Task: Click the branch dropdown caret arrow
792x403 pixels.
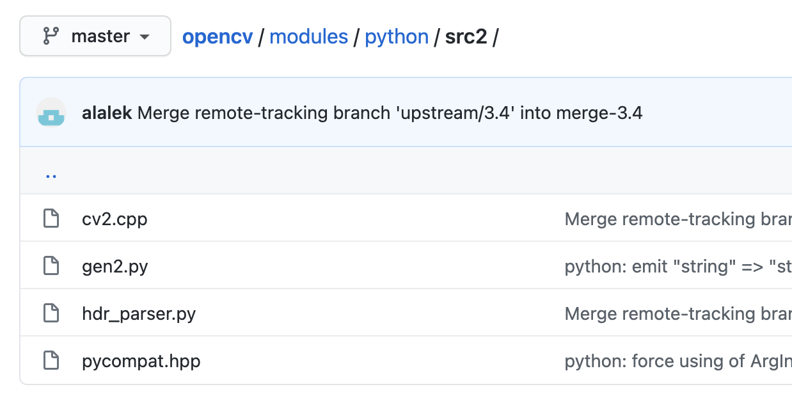Action: tap(145, 37)
